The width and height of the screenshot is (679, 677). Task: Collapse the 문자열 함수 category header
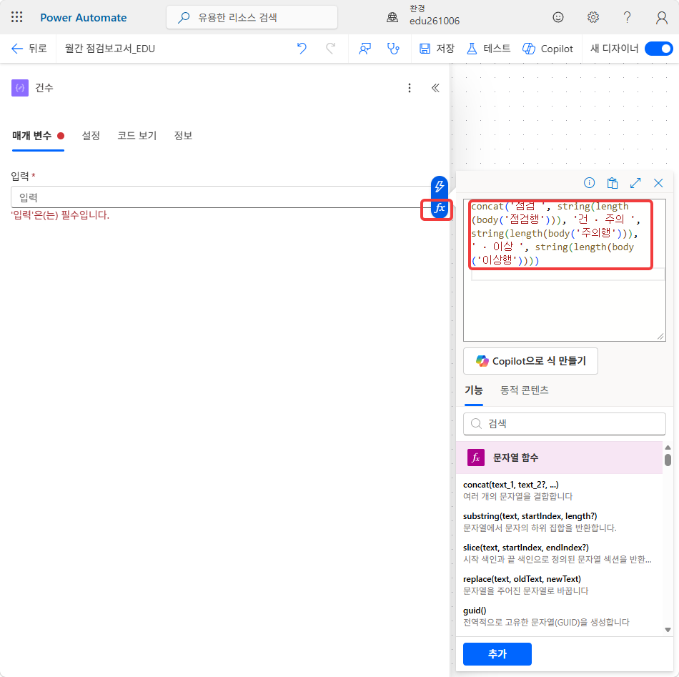click(559, 458)
